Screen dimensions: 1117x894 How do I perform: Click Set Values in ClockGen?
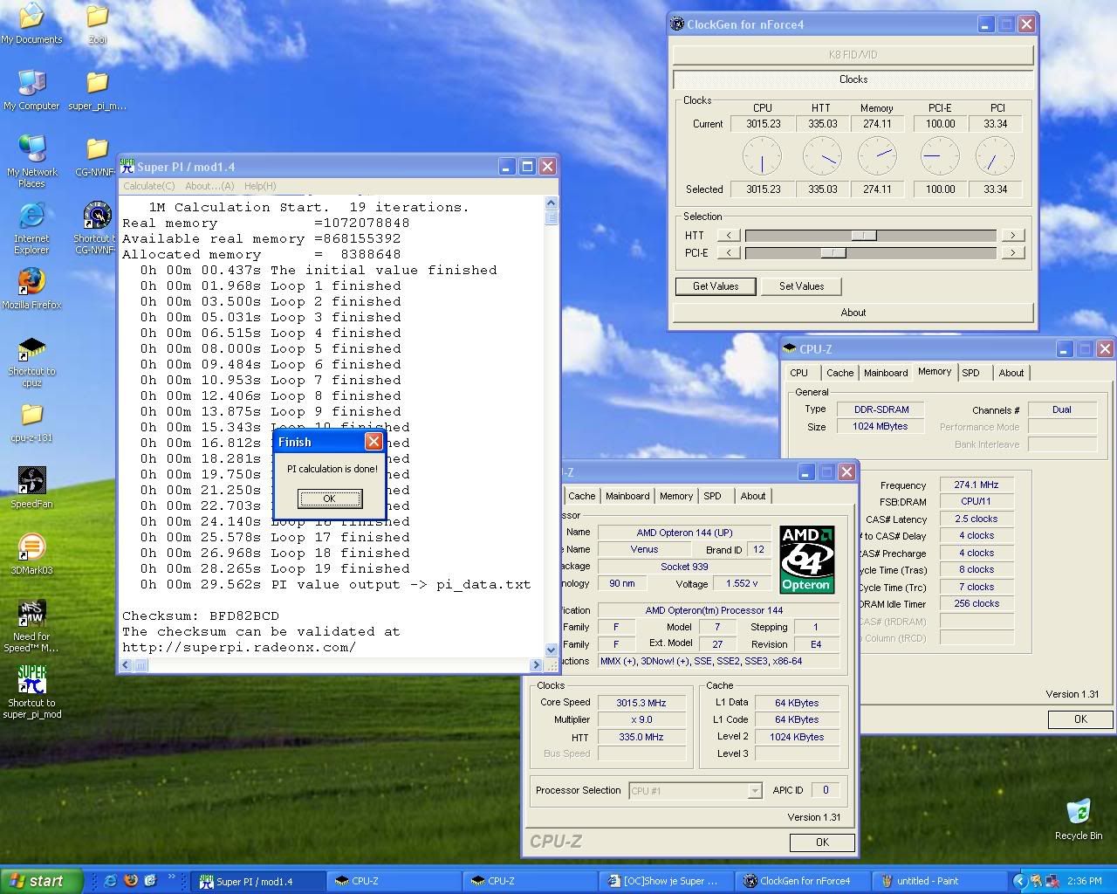[801, 286]
